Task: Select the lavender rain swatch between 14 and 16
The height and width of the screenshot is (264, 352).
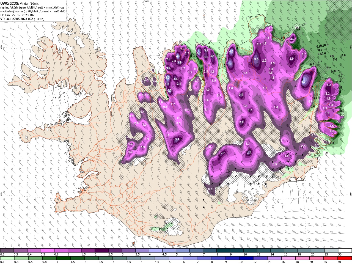Action: 274,258
